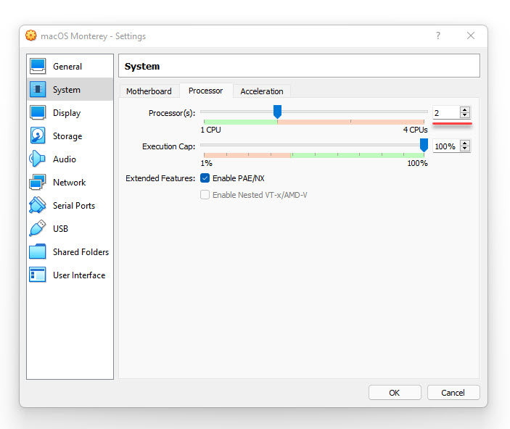This screenshot has width=510, height=429.
Task: Select Display label in sidebar
Action: 67,113
